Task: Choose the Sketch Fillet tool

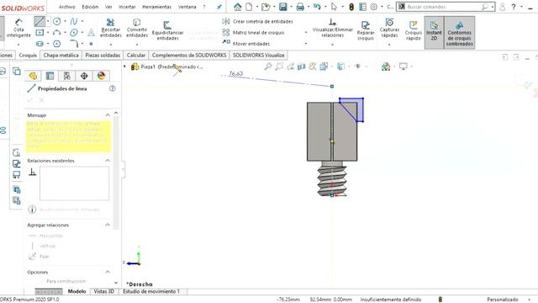Action: click(74, 43)
